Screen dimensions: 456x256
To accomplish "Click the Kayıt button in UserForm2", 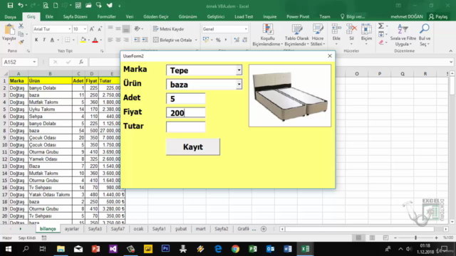I will tap(193, 147).
